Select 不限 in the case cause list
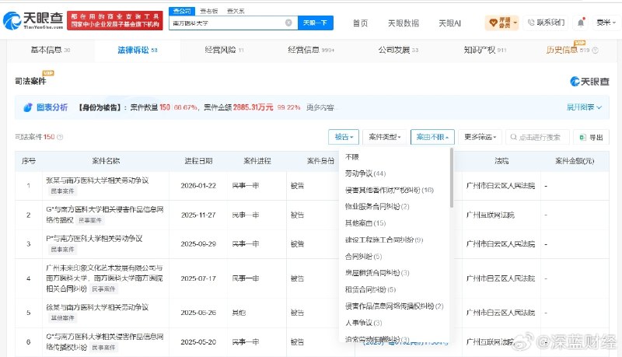 352,157
